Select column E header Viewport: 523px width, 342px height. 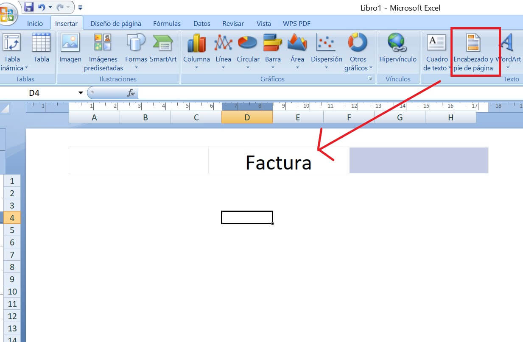298,117
